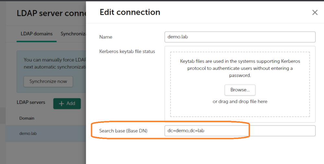Click the Edit connection panel title

(x=130, y=12)
